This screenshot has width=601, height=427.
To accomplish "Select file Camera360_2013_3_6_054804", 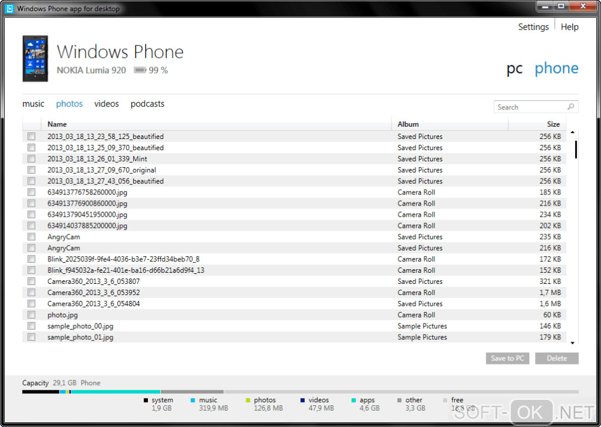I will point(294,304).
